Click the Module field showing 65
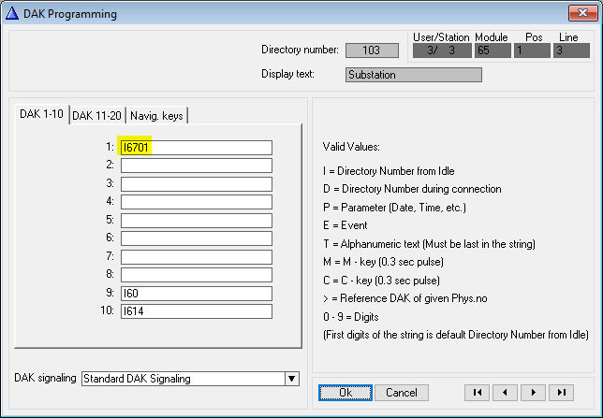This screenshot has height=418, width=603. (x=493, y=50)
